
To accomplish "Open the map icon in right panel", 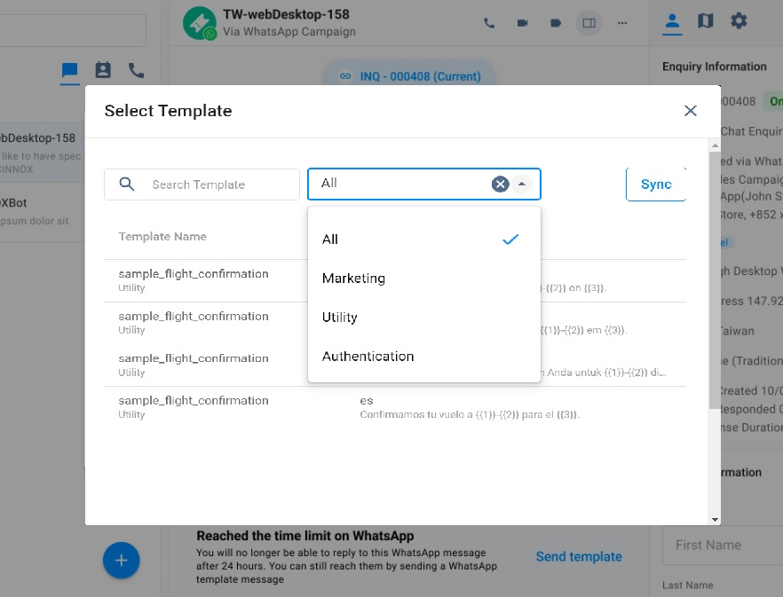I will [705, 21].
